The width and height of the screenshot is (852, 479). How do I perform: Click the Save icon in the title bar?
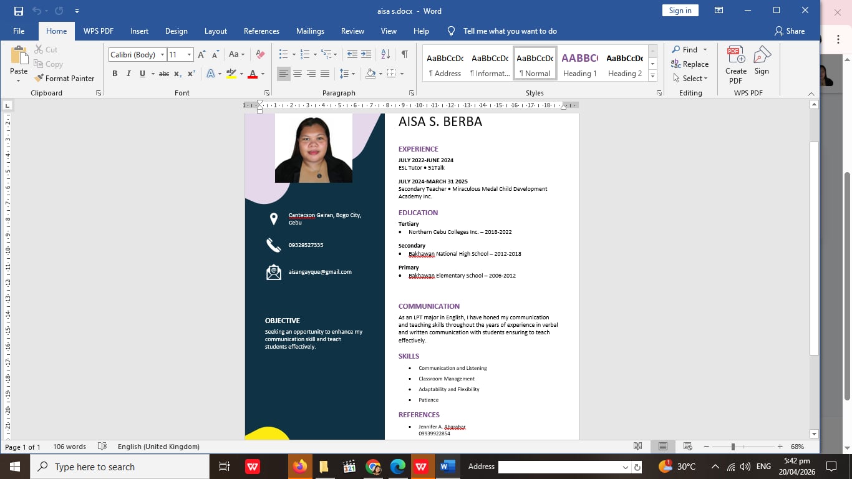point(19,11)
